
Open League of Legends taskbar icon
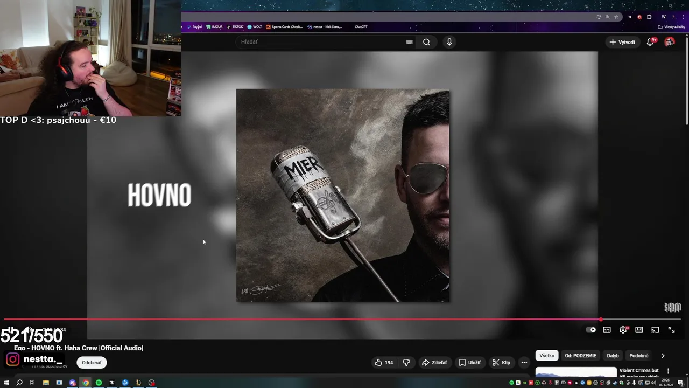138,383
